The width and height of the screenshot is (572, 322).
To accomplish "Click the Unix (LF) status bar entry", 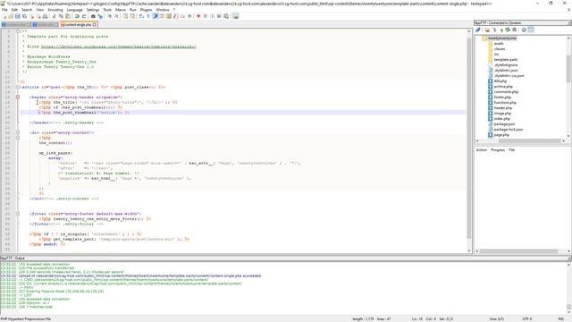I will click(496, 319).
